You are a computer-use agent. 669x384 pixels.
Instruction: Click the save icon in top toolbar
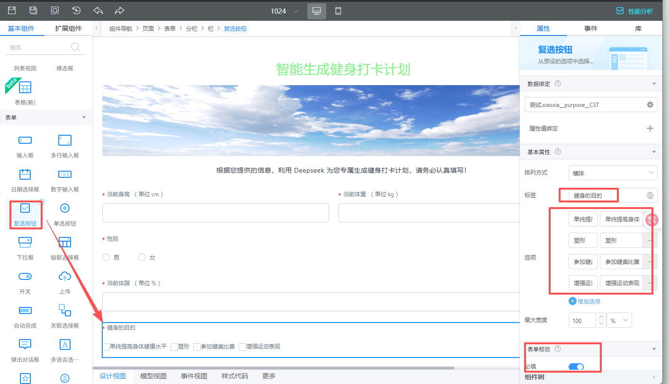[x=12, y=10]
